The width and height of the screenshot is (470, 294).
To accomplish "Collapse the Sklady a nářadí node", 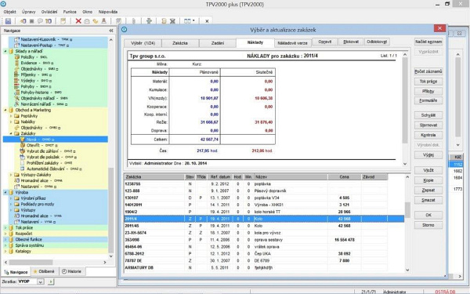I will (5, 51).
